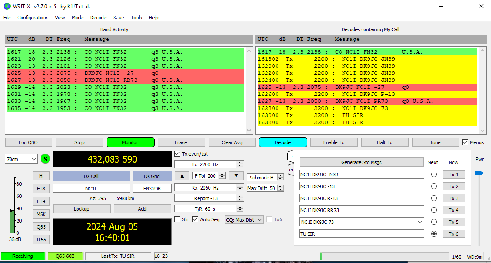Uncheck the Menus checkbox

click(x=465, y=142)
